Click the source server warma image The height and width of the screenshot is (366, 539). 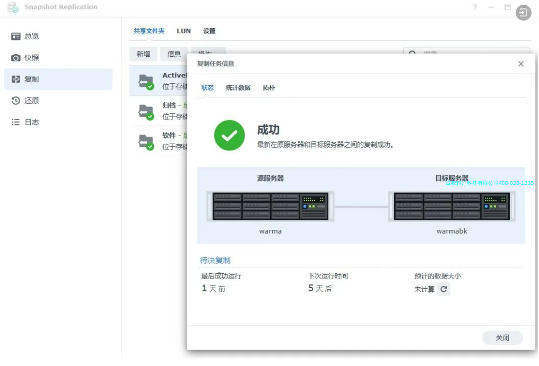[x=270, y=206]
